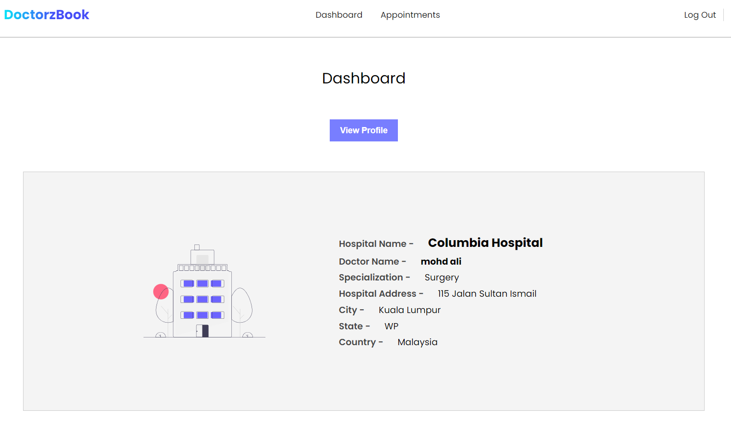
Task: Click the city value Kuala Lumpur
Action: 409,310
